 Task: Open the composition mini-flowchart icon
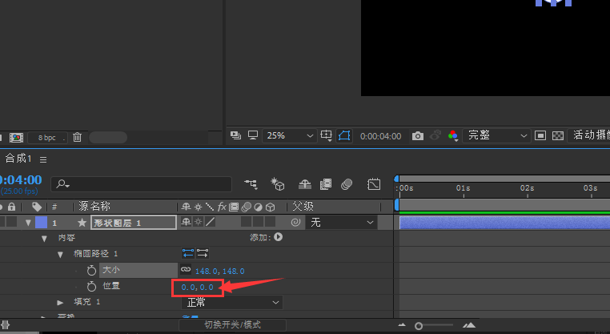(x=251, y=184)
